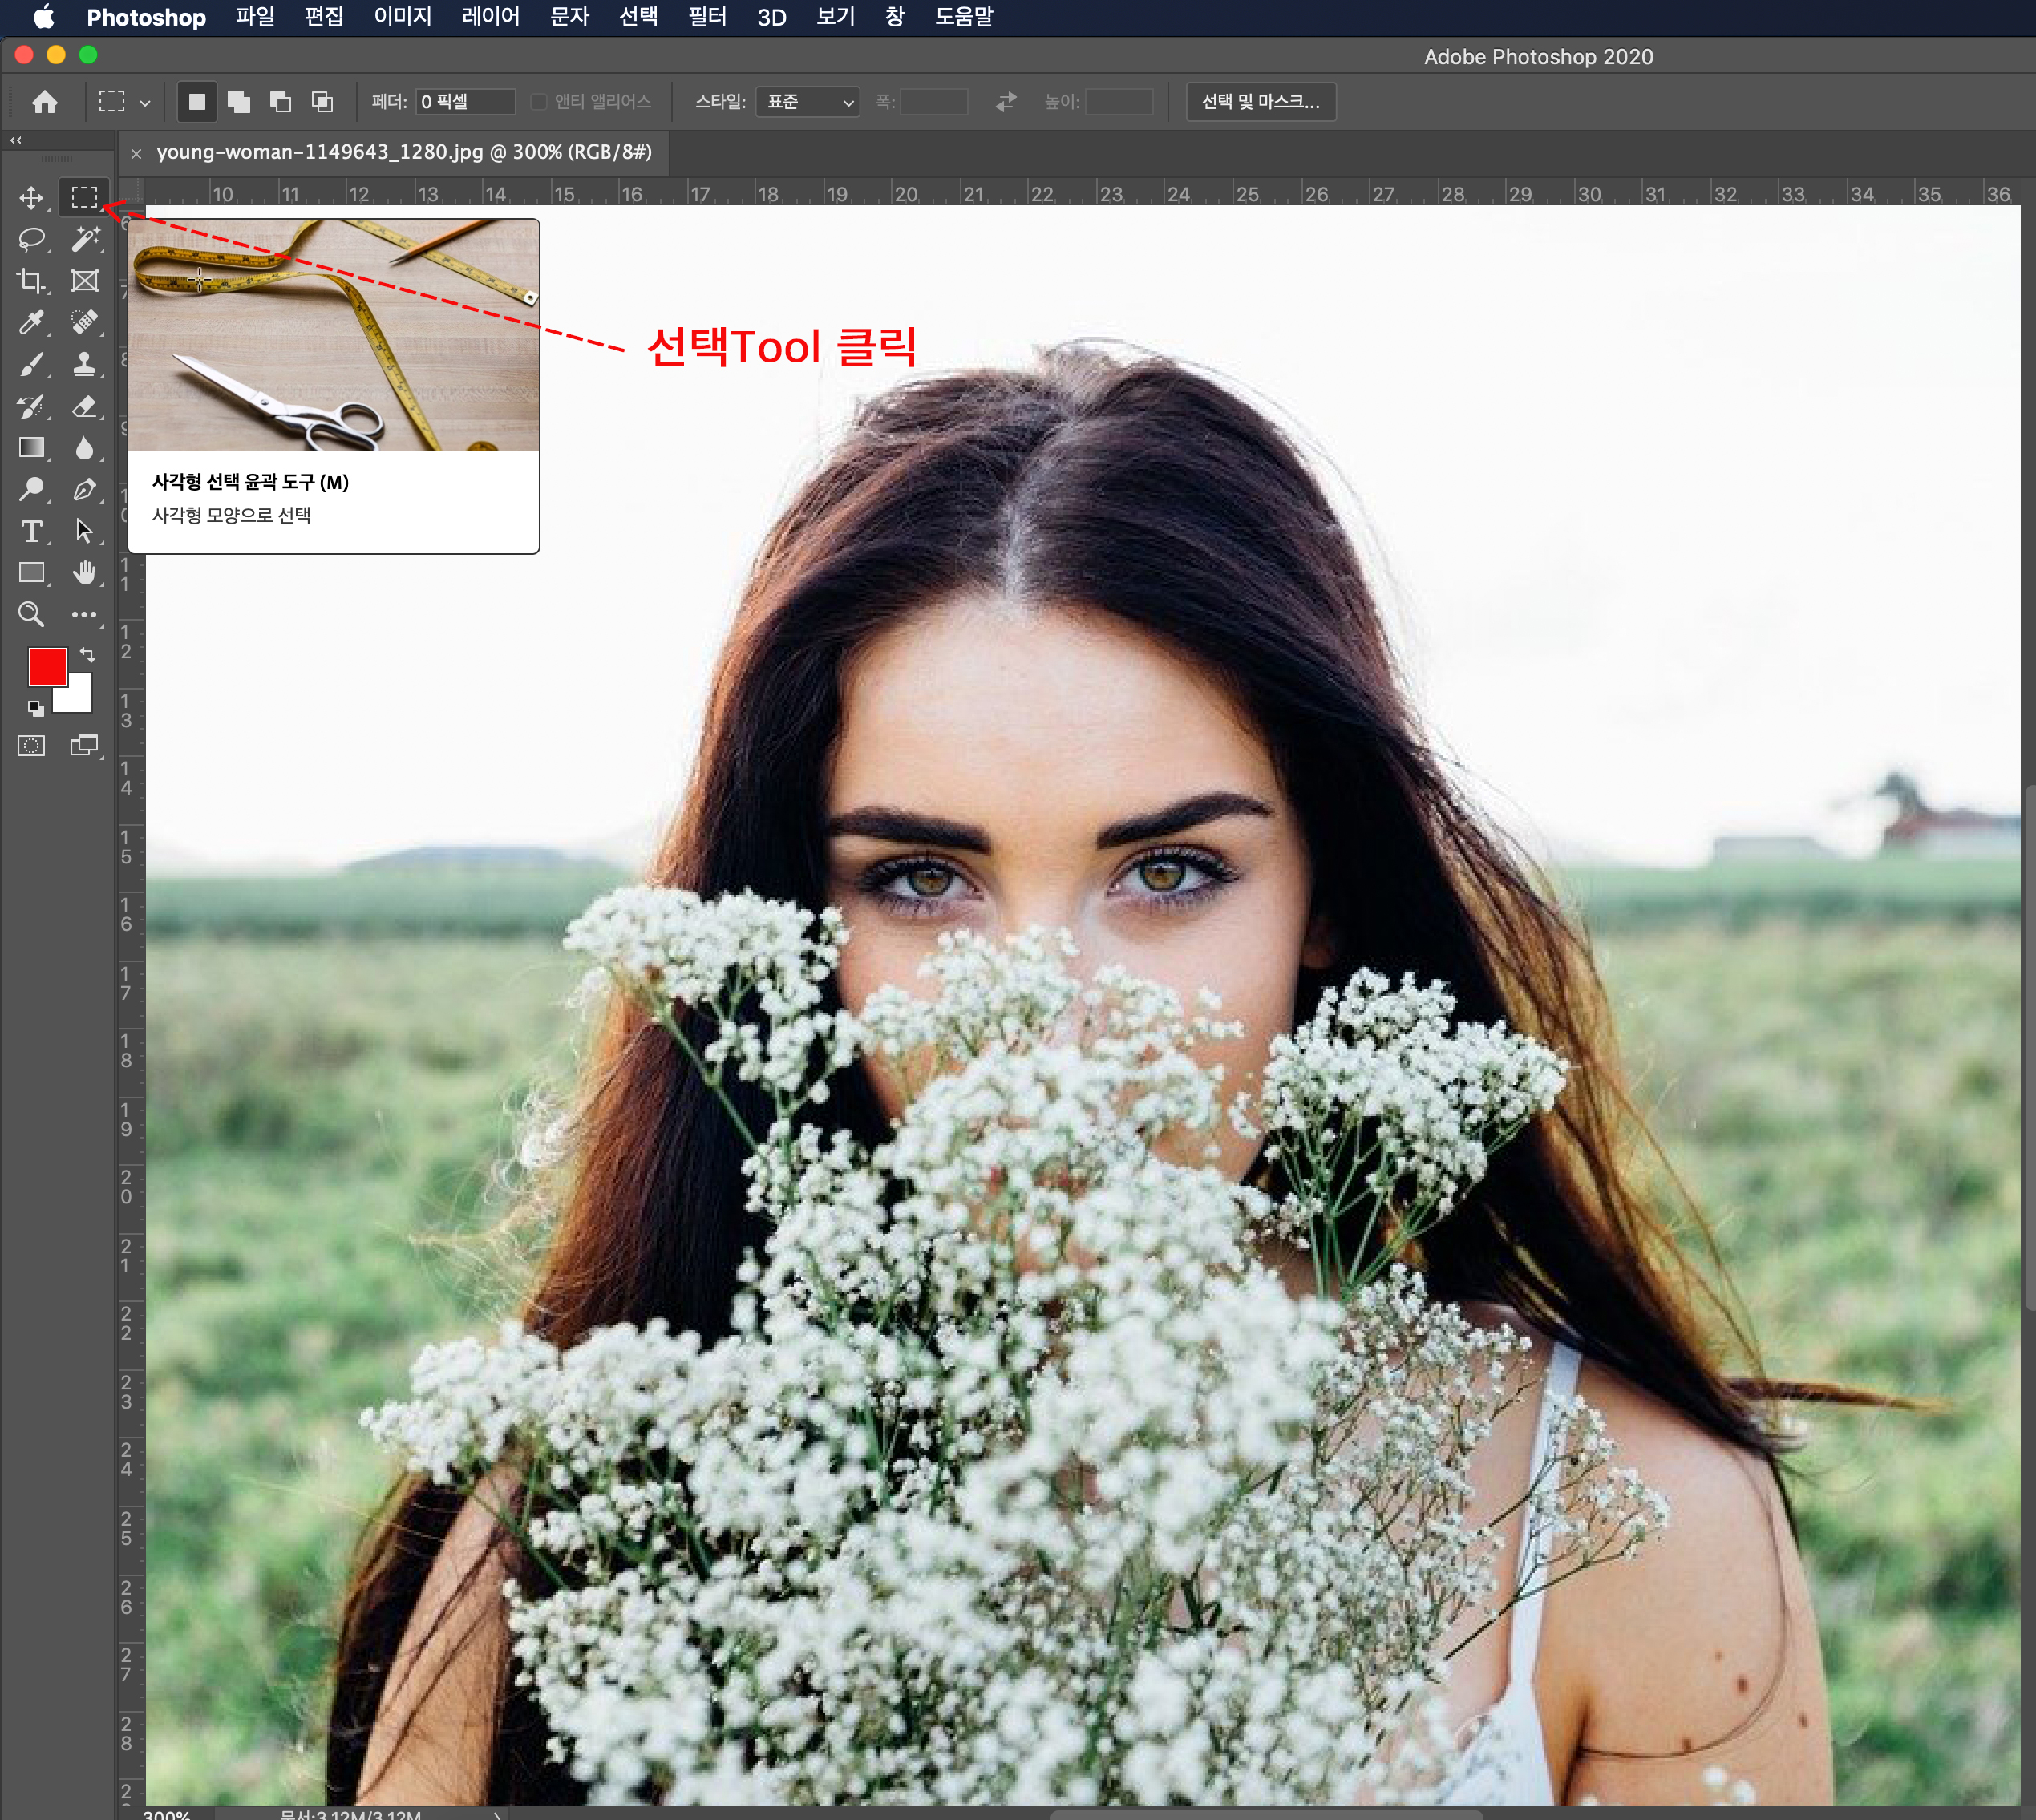
Task: Click the Home button in options bar
Action: pyautogui.click(x=45, y=102)
